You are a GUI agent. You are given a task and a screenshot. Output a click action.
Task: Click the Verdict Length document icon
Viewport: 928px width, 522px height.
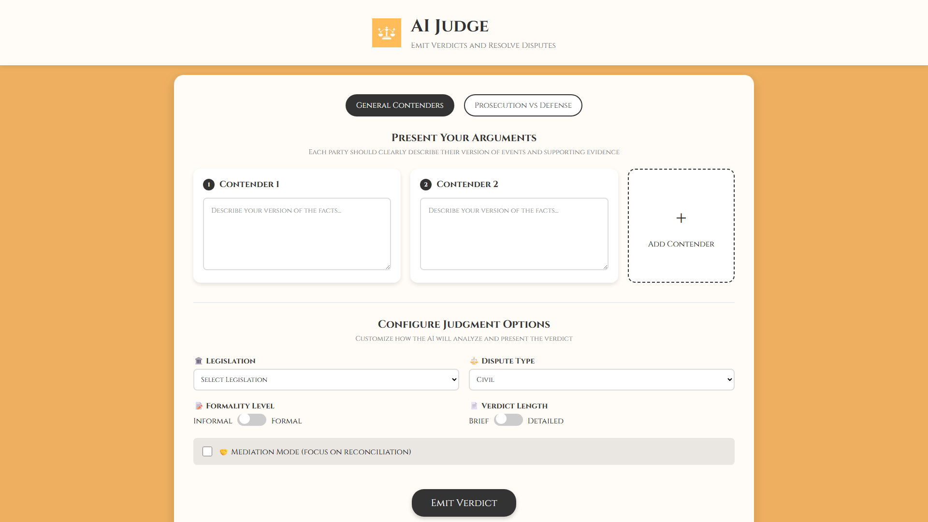[474, 406]
